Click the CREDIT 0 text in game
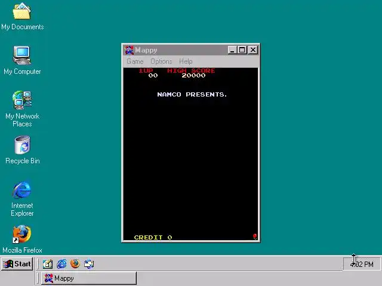Screen dimensions: 382x286 click(153, 237)
